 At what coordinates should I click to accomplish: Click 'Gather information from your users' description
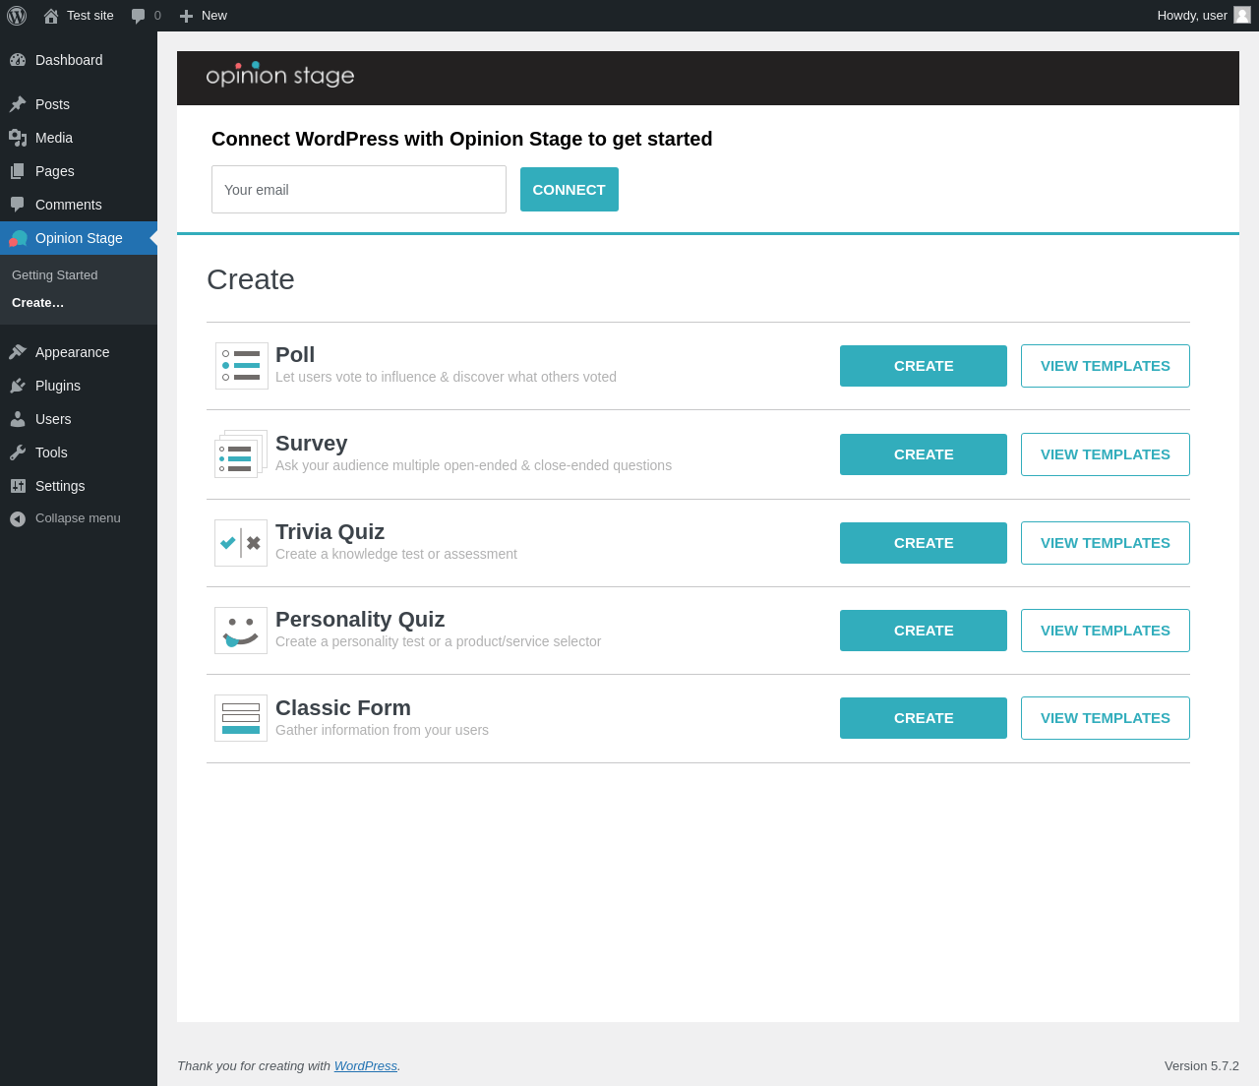(x=382, y=730)
